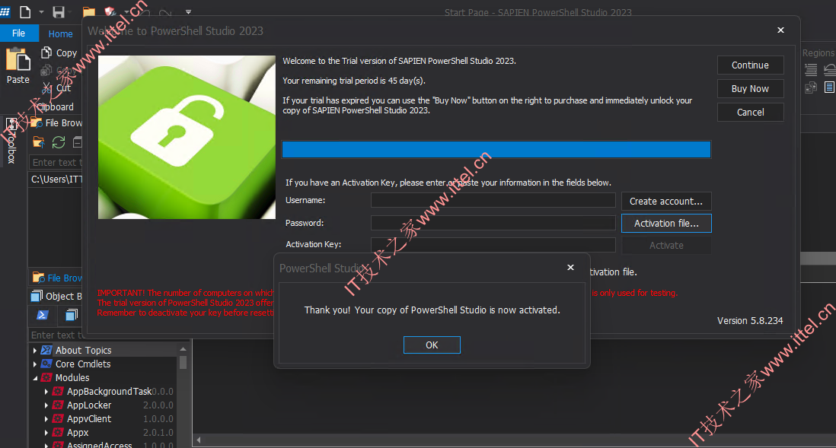Expand the Appx module

tap(46, 433)
